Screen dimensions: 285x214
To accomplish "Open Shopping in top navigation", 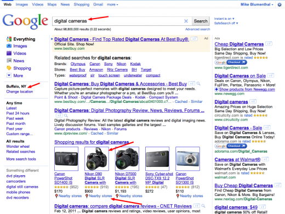I will click(82, 4).
